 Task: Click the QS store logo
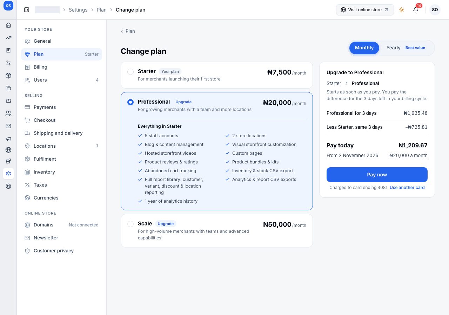click(x=8, y=6)
